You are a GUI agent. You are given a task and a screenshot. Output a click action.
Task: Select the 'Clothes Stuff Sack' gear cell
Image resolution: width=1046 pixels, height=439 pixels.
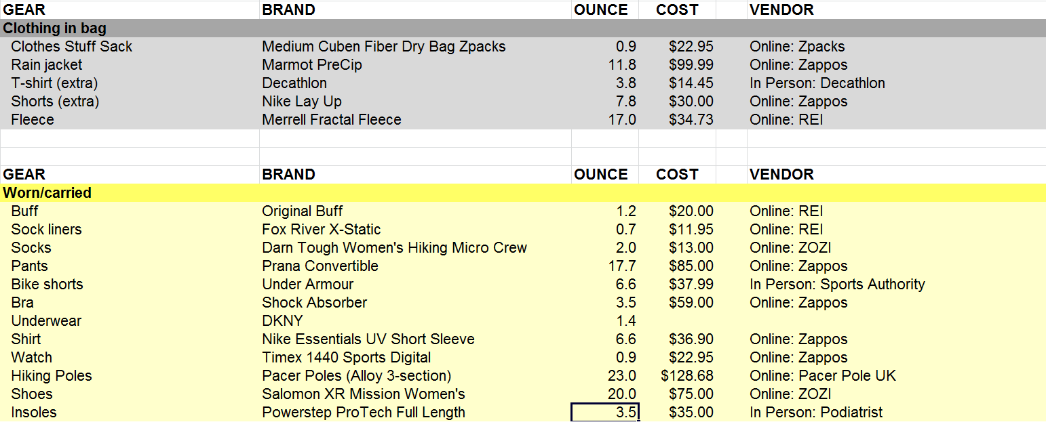coord(71,47)
